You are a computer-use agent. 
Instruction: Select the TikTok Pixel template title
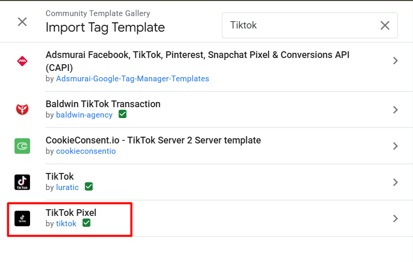click(x=71, y=213)
